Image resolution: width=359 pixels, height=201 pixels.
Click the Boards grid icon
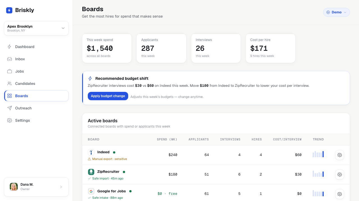[10, 96]
